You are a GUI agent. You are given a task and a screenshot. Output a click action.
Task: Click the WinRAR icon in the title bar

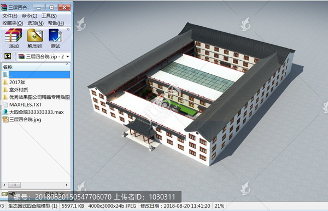click(x=4, y=8)
